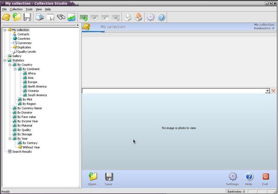The width and height of the screenshot is (278, 194).
Task: Open settings via toolbar gear icon
Action: (151, 17)
